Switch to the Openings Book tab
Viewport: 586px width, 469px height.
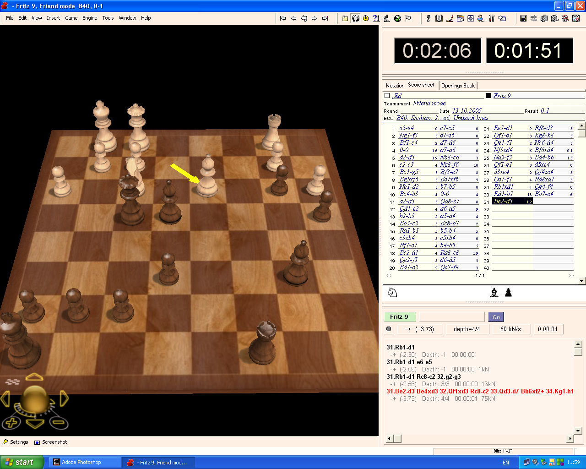tap(458, 86)
